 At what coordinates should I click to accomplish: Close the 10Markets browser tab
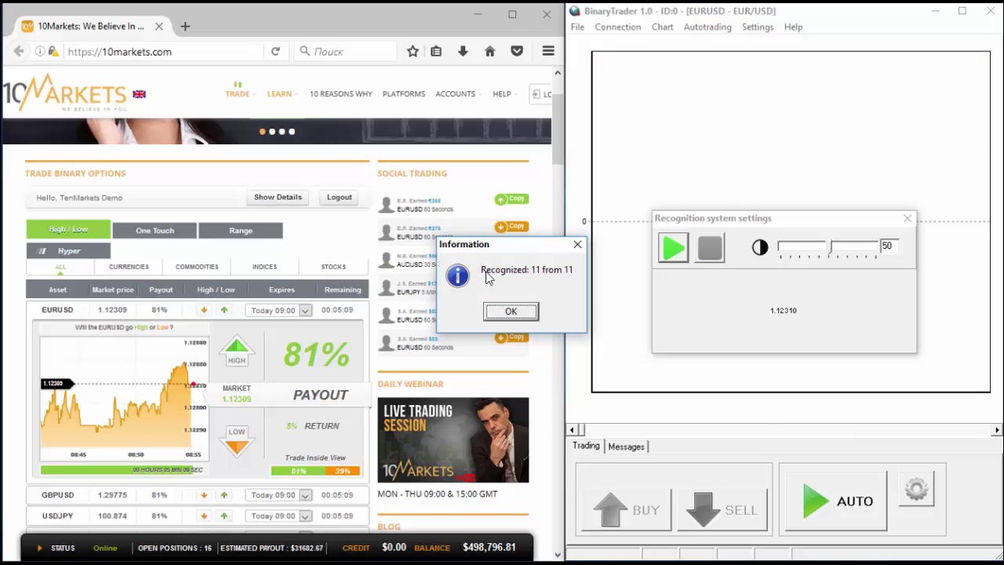click(x=159, y=26)
